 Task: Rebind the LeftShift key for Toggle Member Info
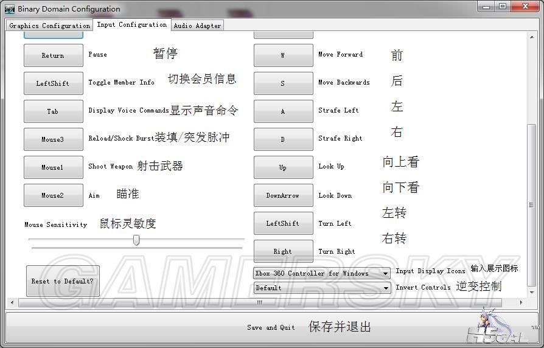(53, 83)
